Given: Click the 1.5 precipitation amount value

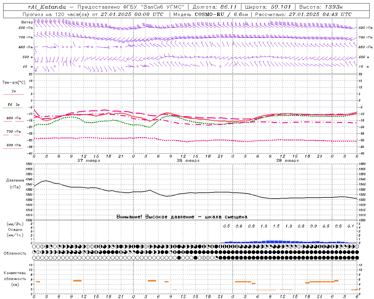Looking at the screenshot, I should pos(276,226).
